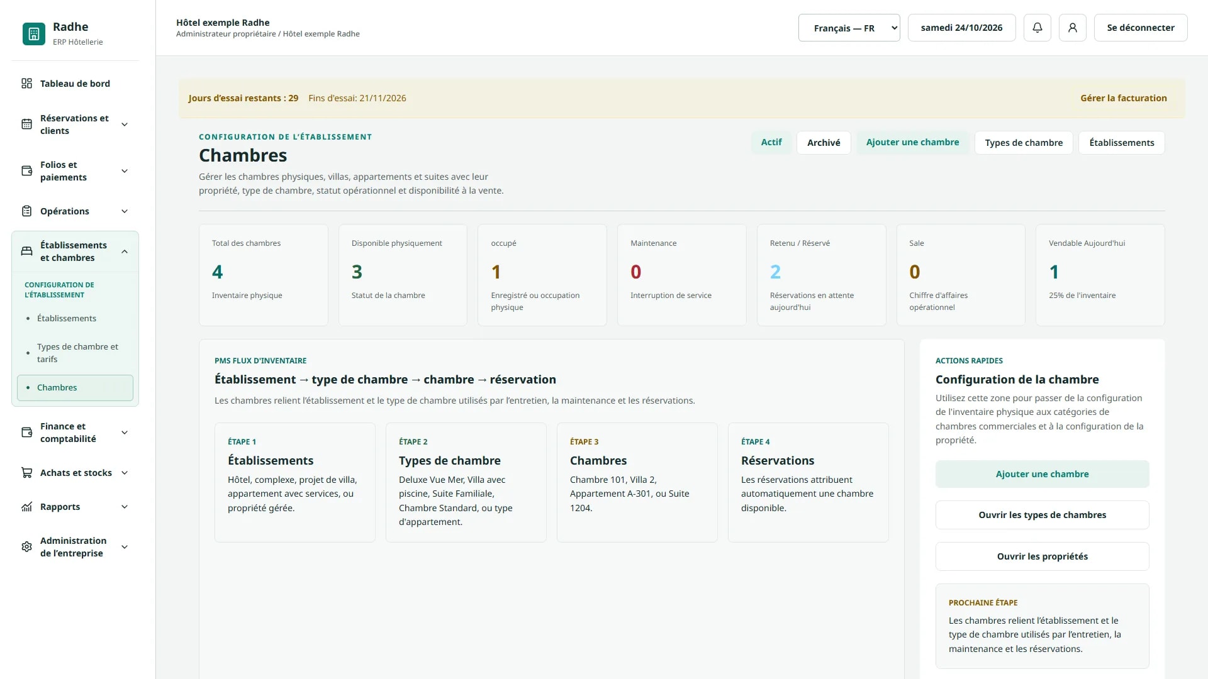
Task: Expand the Finance et comptabilité chevron
Action: point(125,433)
